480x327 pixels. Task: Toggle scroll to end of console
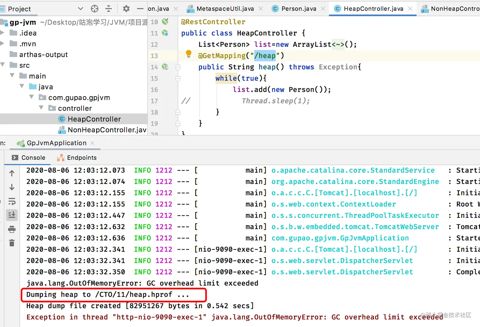(x=12, y=215)
